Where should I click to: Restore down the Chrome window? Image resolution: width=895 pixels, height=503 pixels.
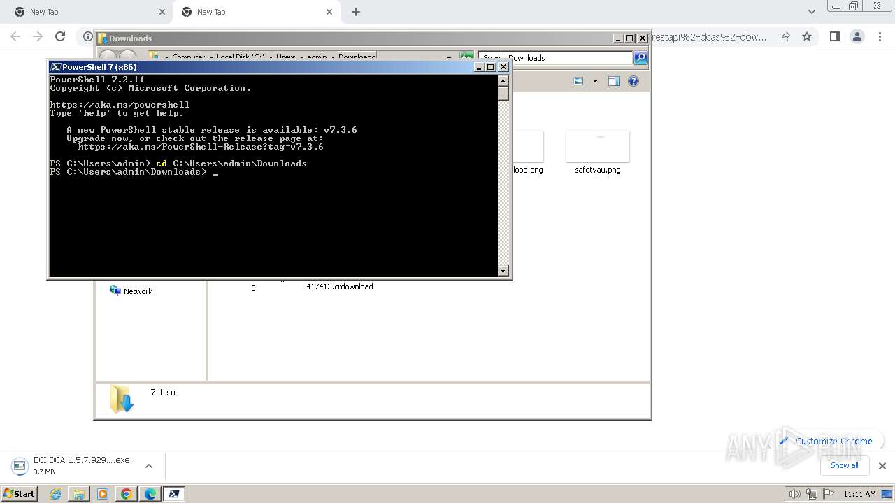pos(854,6)
